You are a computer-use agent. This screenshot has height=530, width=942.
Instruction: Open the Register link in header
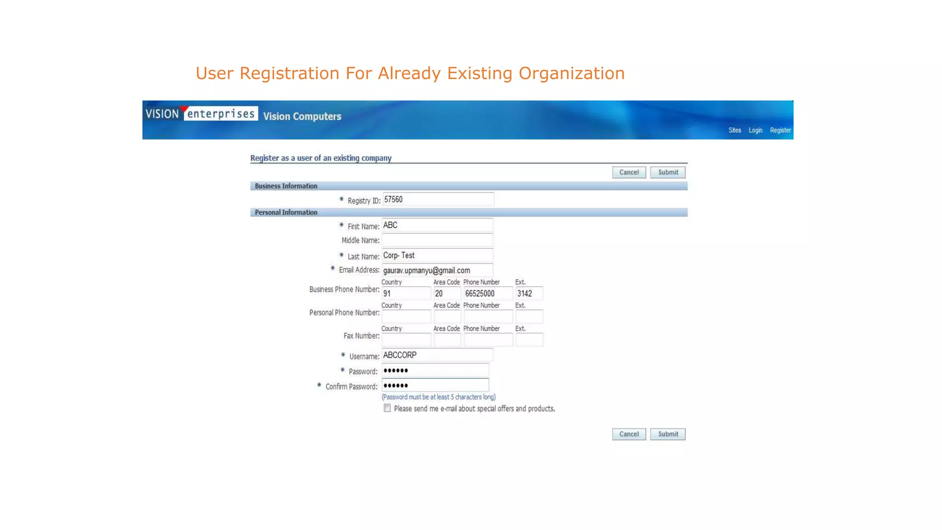(x=781, y=130)
